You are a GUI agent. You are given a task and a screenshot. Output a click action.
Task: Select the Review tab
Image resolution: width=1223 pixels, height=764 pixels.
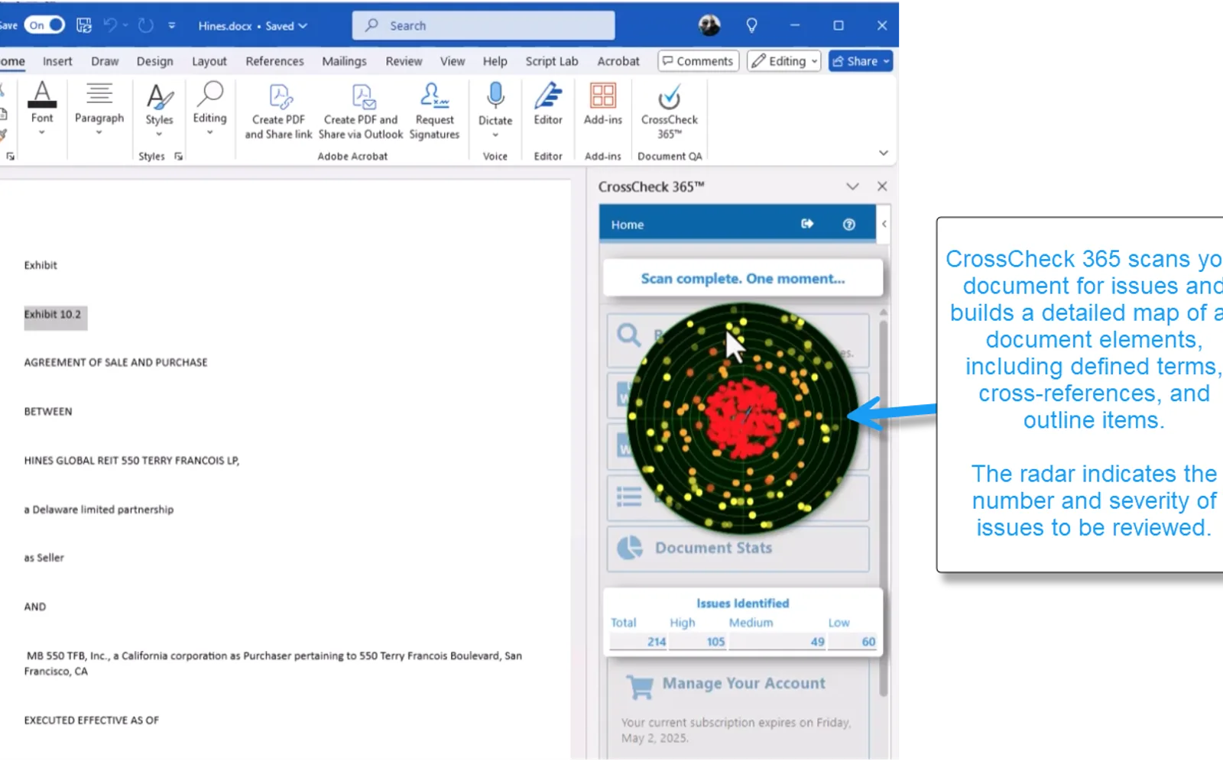coord(404,61)
